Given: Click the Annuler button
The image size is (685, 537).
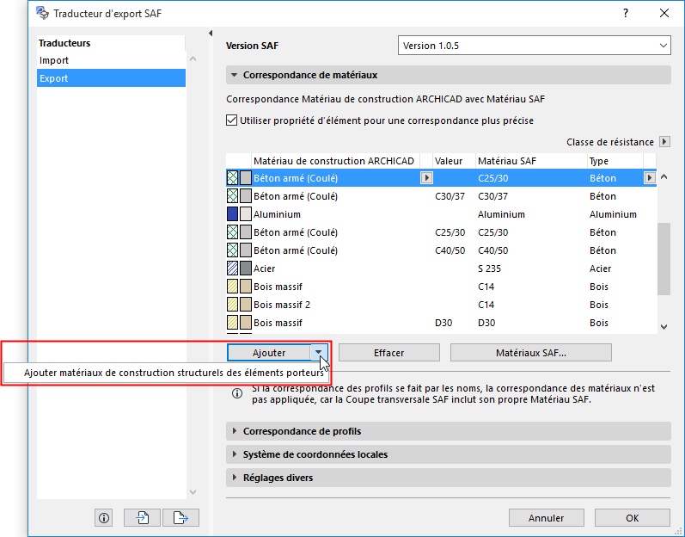Looking at the screenshot, I should click(x=546, y=518).
